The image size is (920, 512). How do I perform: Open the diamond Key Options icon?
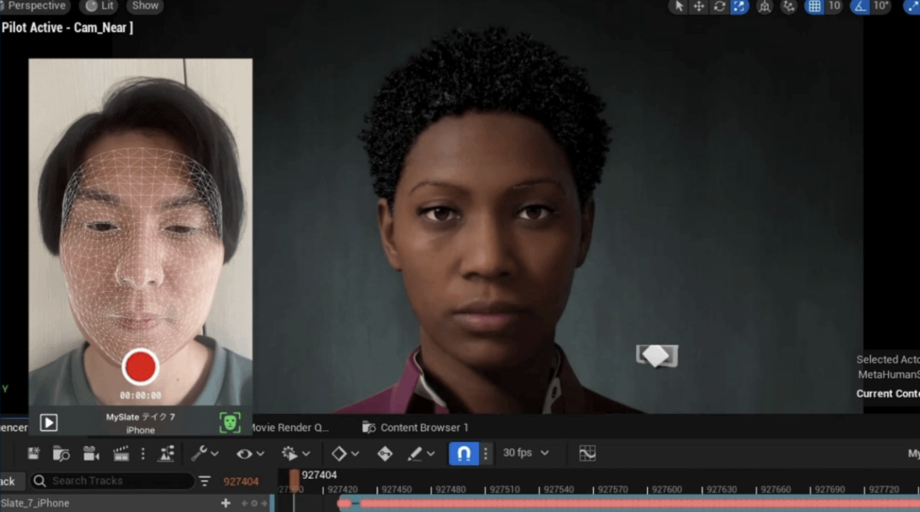pos(339,454)
